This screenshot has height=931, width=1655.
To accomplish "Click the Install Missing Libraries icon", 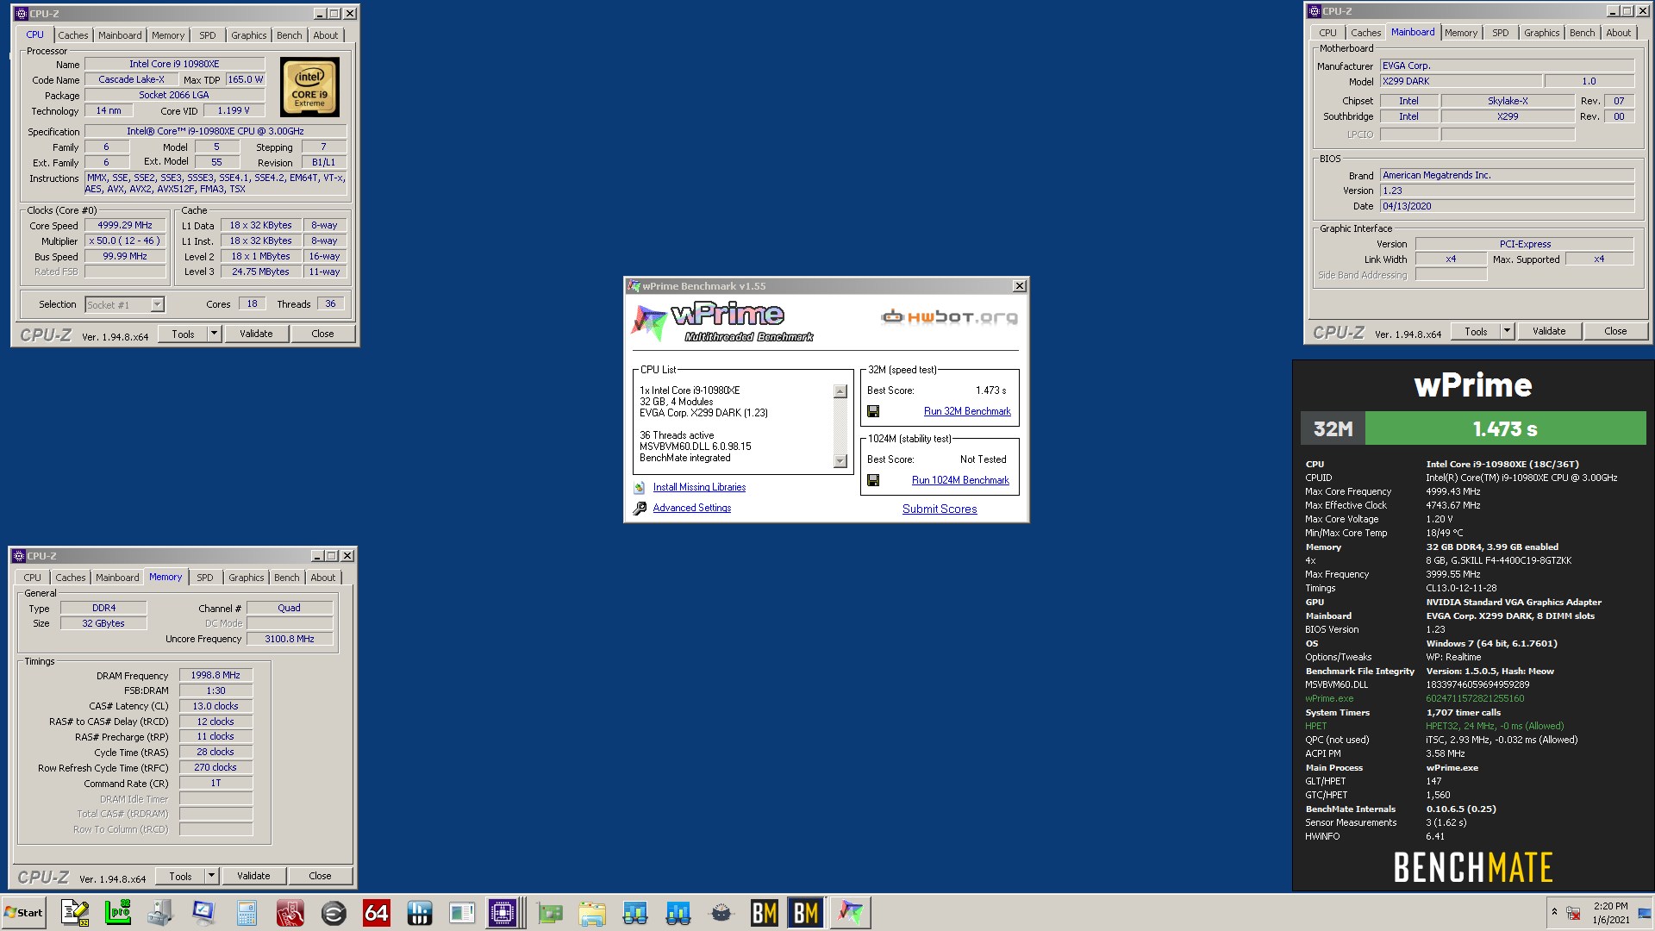I will [x=640, y=488].
